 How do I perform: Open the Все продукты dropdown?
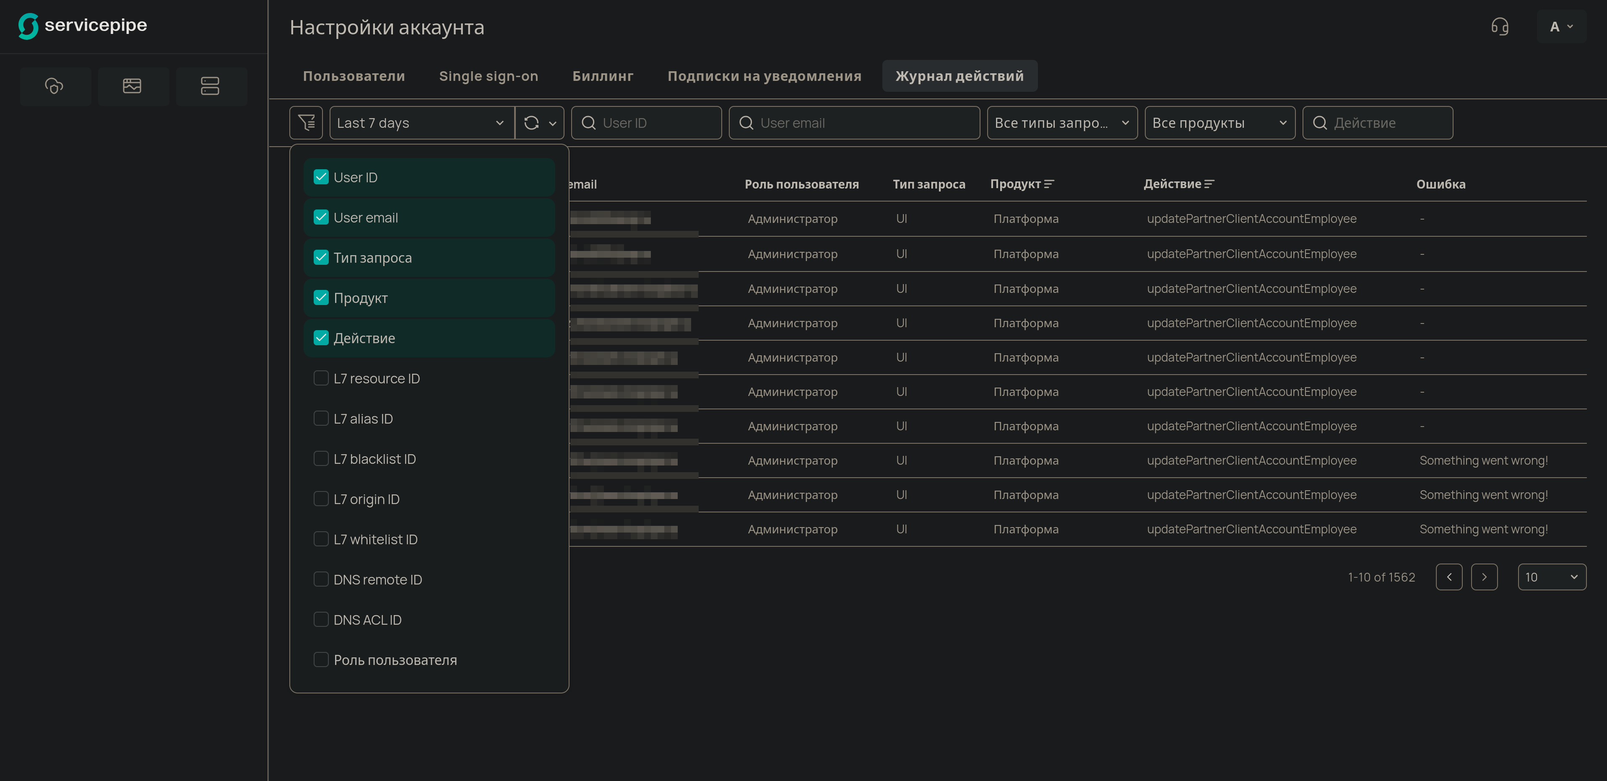(x=1219, y=123)
